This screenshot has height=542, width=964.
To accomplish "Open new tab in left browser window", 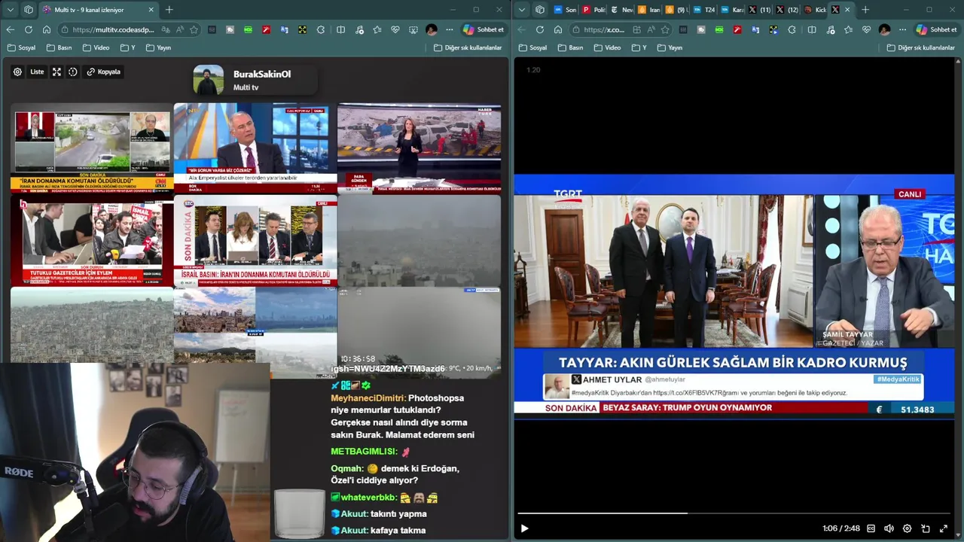I will [x=169, y=10].
